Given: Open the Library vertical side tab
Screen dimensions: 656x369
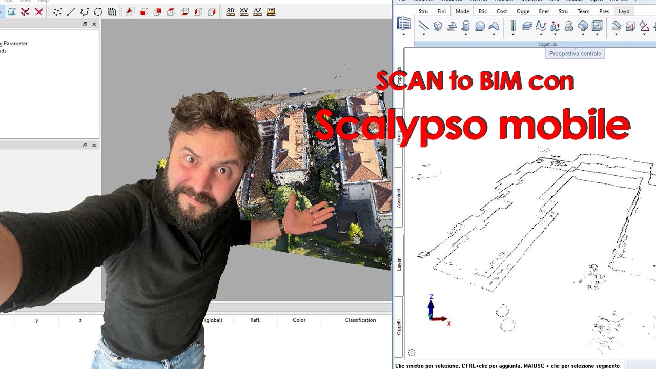Looking at the screenshot, I should (399, 137).
